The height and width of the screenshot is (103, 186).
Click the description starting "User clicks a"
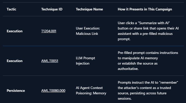[x=148, y=31]
